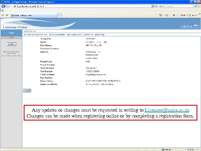Click the First Names label
Viewport: 201px width, 151px height.
pyautogui.click(x=46, y=45)
